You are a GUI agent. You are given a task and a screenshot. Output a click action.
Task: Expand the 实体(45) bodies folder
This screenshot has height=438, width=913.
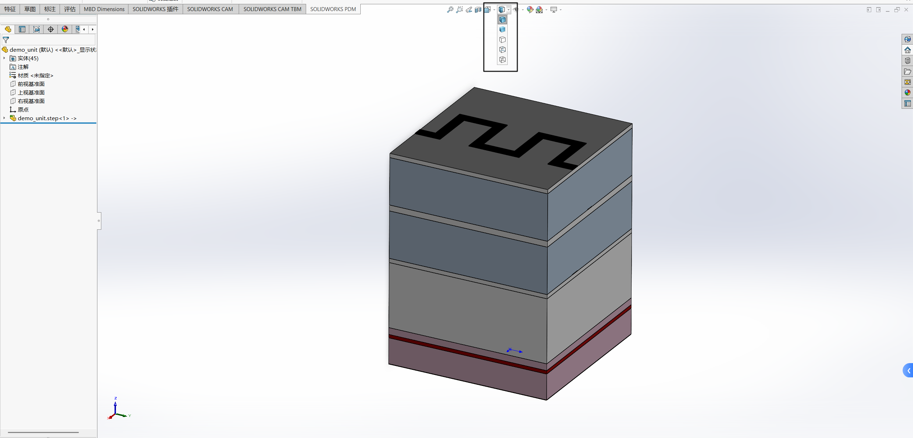point(4,58)
